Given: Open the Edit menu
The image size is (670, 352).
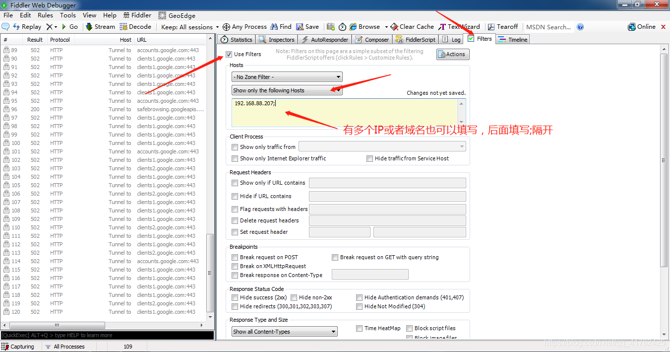Looking at the screenshot, I should click(x=25, y=15).
